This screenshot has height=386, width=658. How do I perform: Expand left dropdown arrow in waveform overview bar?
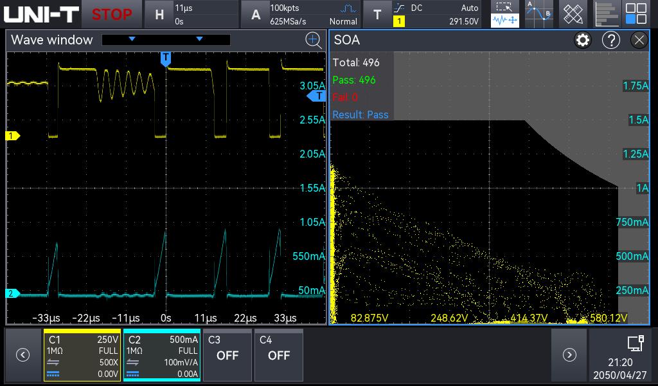[x=132, y=39]
